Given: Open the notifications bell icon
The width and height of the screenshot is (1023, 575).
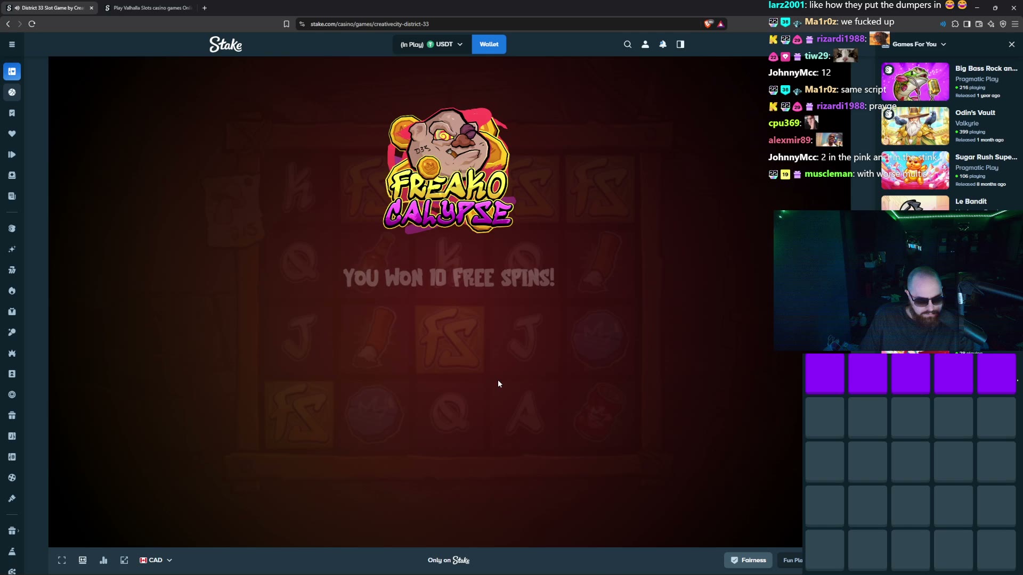Looking at the screenshot, I should [663, 44].
